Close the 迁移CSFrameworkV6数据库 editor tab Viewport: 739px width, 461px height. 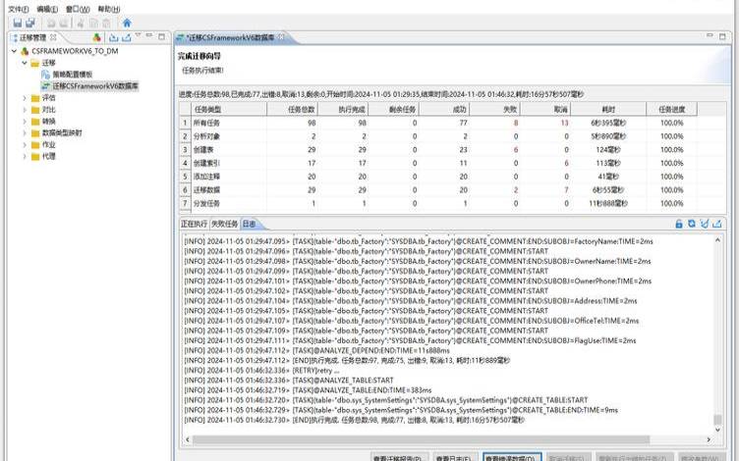coord(281,36)
